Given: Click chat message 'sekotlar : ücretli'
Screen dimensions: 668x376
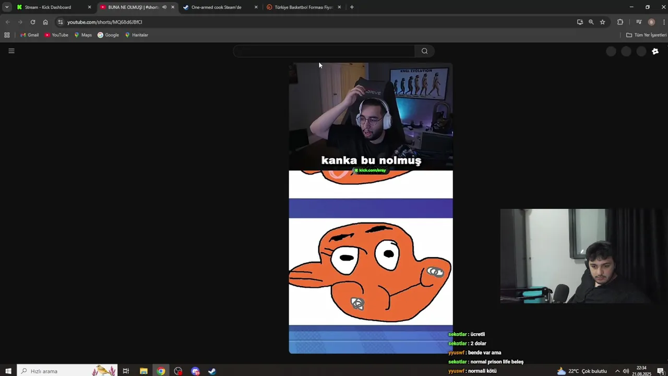Looking at the screenshot, I should 467,334.
